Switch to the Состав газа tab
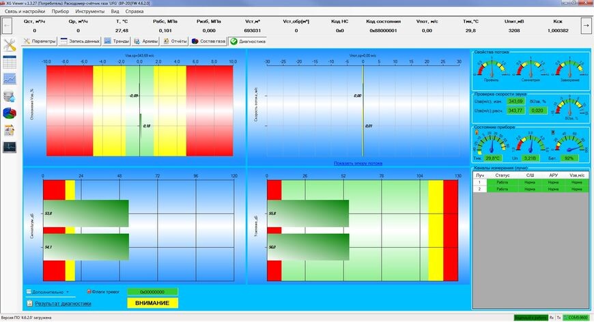Image resolution: width=594 pixels, height=322 pixels. coord(208,41)
